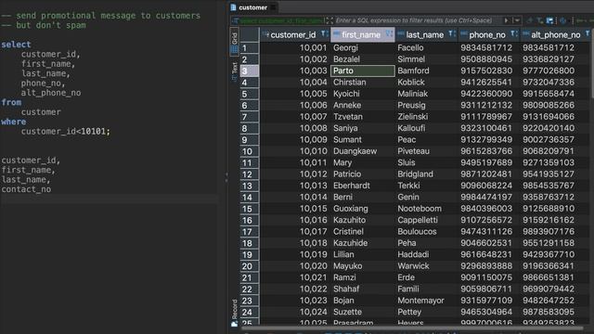Select the alt_phone_no column header
The image size is (594, 334).
click(x=555, y=35)
